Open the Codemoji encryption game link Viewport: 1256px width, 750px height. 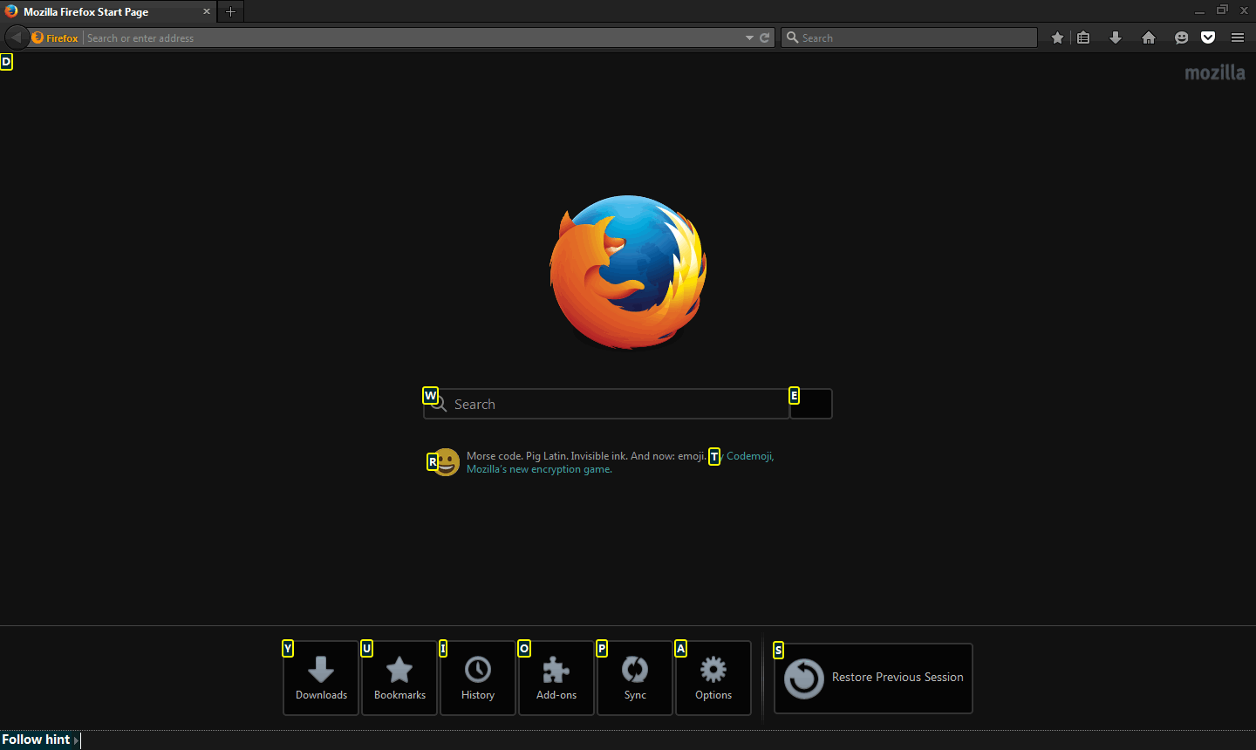[x=620, y=462]
